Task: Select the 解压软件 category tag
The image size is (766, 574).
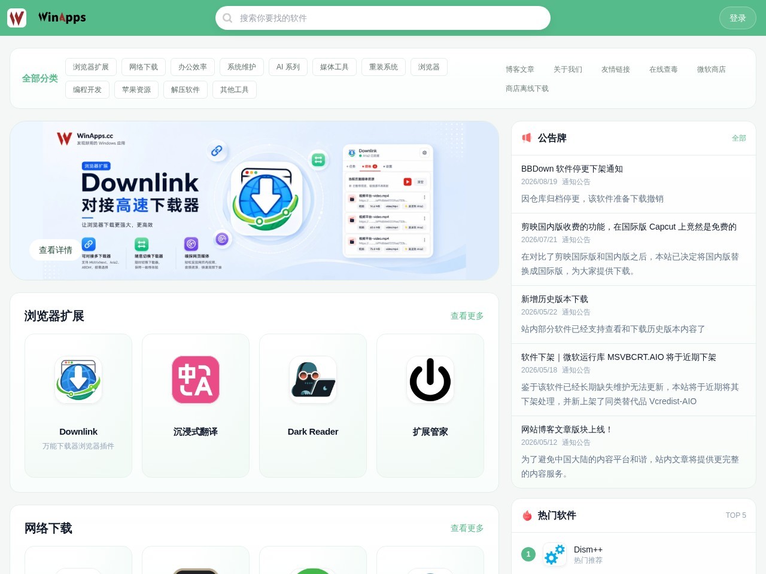Action: tap(186, 90)
